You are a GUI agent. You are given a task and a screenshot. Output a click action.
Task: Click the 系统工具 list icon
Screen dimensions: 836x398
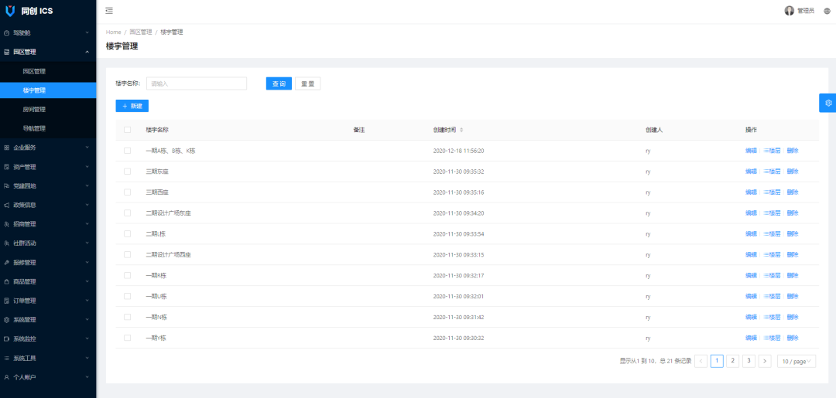pyautogui.click(x=6, y=358)
